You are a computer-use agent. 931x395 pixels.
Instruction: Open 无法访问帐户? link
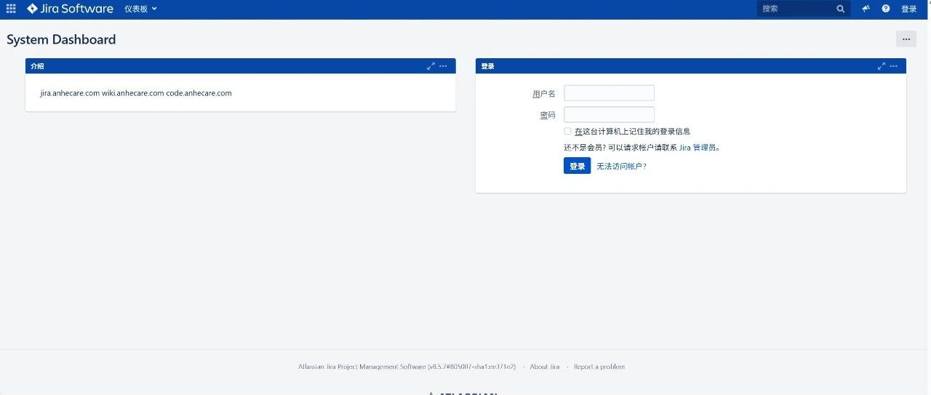(622, 166)
